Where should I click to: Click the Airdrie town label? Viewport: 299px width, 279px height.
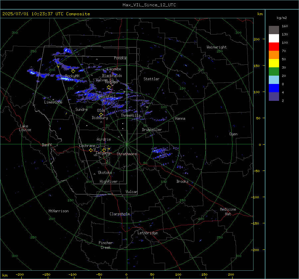click(104, 139)
